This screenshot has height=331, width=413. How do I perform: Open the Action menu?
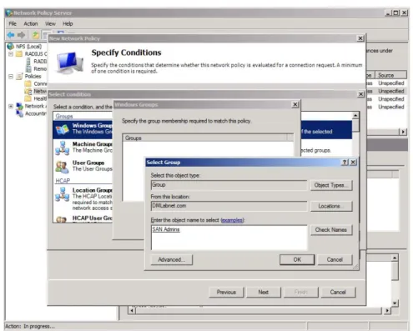coord(31,23)
